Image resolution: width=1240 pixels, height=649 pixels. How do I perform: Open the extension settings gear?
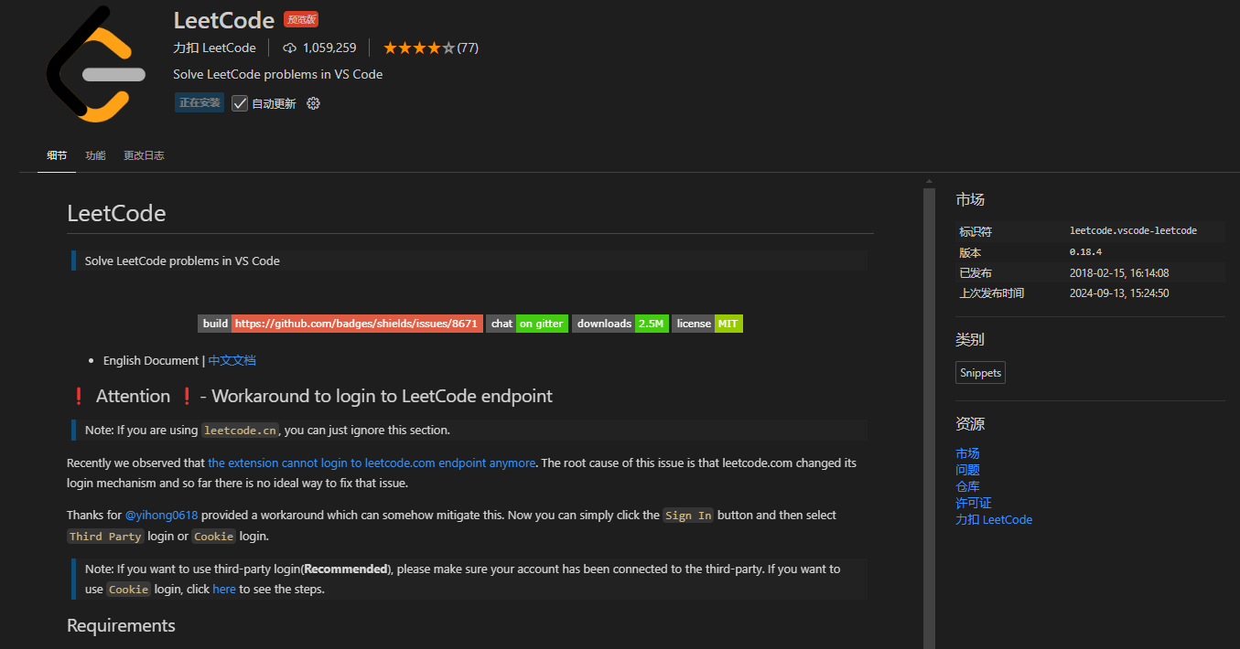(x=313, y=103)
